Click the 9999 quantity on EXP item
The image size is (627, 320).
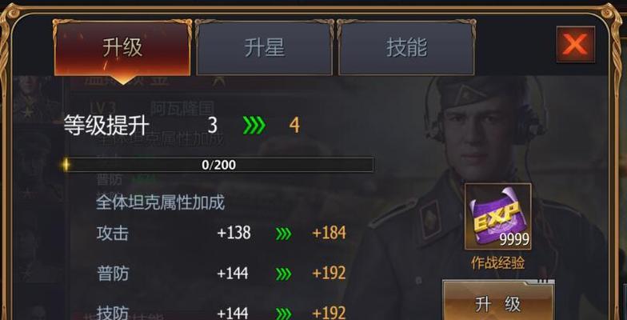point(514,240)
